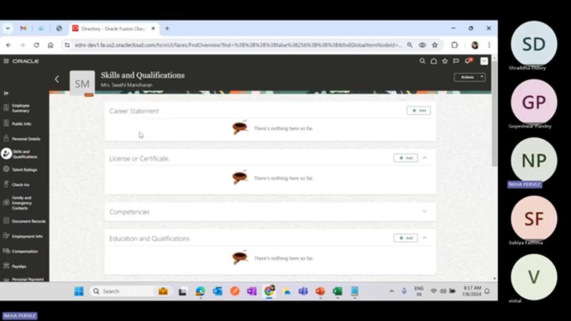571x321 pixels.
Task: Click Shraddha Dubey participant avatar SD
Action: click(534, 44)
